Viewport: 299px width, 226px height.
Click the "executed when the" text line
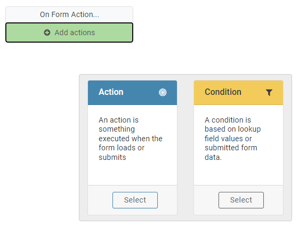pos(131,139)
